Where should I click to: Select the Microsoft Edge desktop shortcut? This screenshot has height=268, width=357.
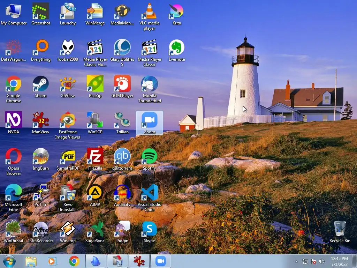click(x=14, y=198)
